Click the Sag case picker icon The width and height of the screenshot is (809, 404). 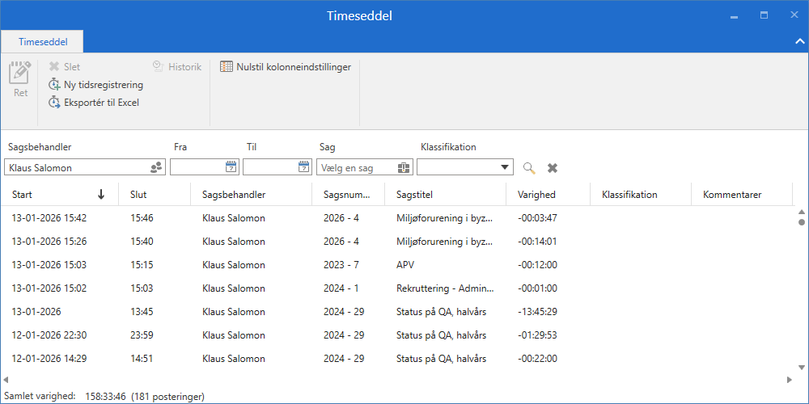click(x=404, y=167)
